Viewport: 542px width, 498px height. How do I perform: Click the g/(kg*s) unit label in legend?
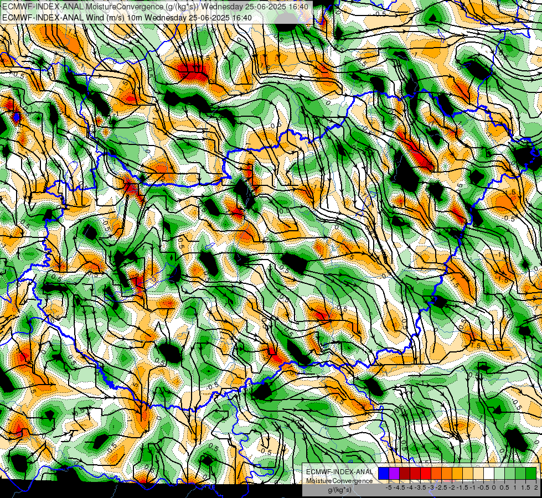[x=339, y=490]
